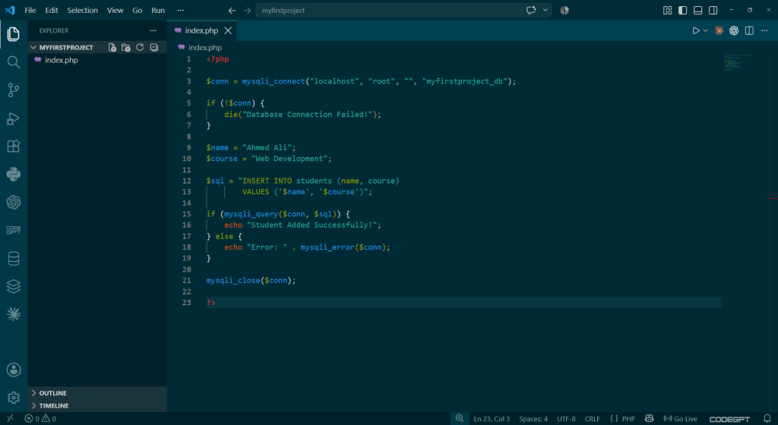The image size is (778, 425).
Task: Open the Database view icon
Action: tap(14, 258)
